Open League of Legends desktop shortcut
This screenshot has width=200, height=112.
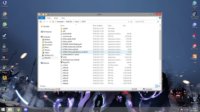[5, 48]
